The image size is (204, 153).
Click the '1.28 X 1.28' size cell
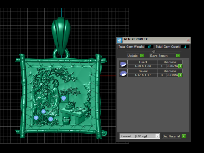click(143, 66)
